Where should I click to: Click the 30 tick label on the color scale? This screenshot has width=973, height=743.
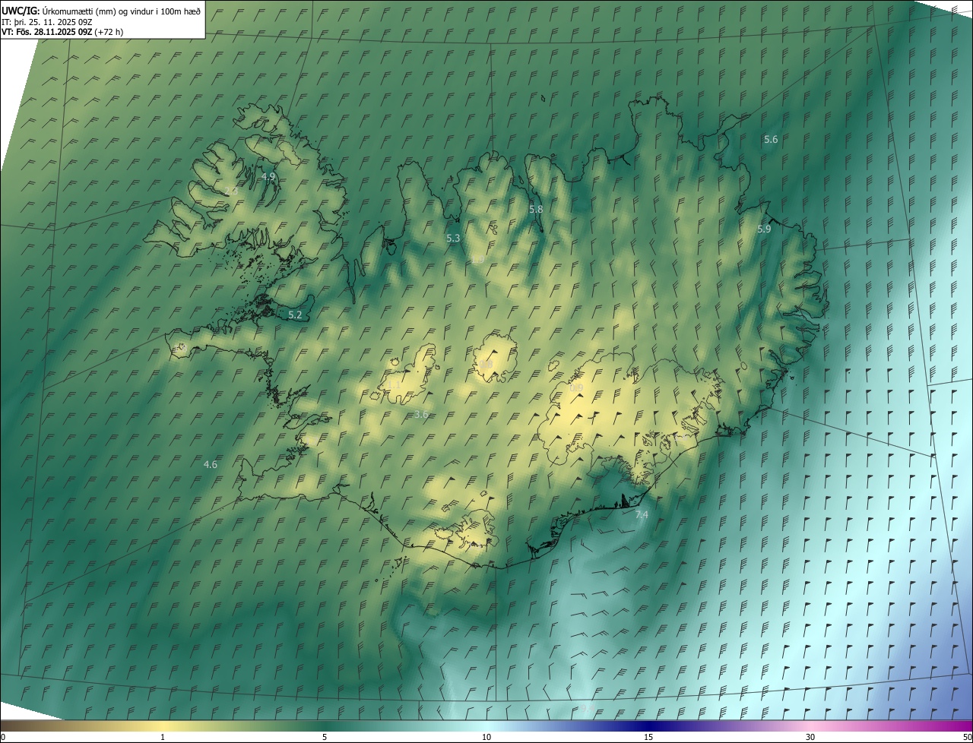pos(810,738)
